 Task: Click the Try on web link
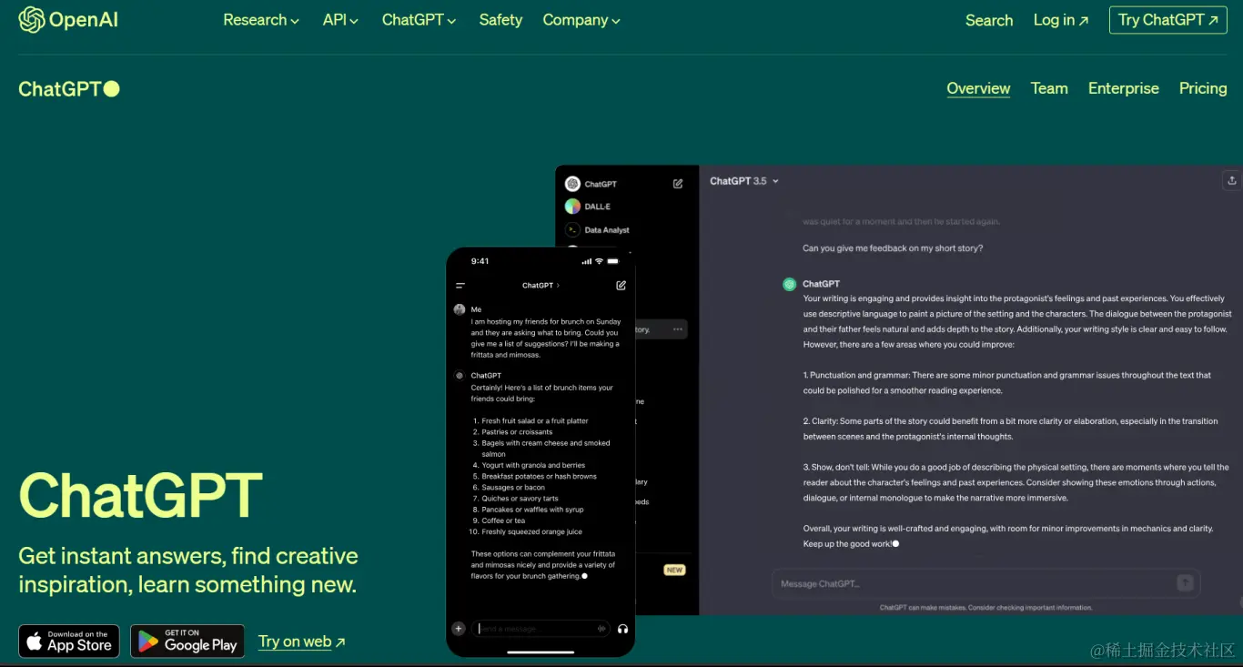click(x=302, y=642)
